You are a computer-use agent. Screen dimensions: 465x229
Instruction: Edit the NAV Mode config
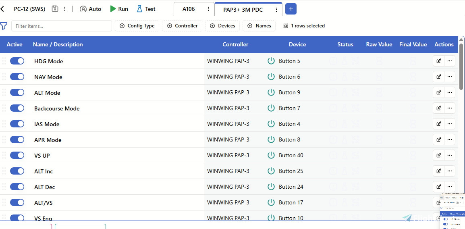(438, 77)
